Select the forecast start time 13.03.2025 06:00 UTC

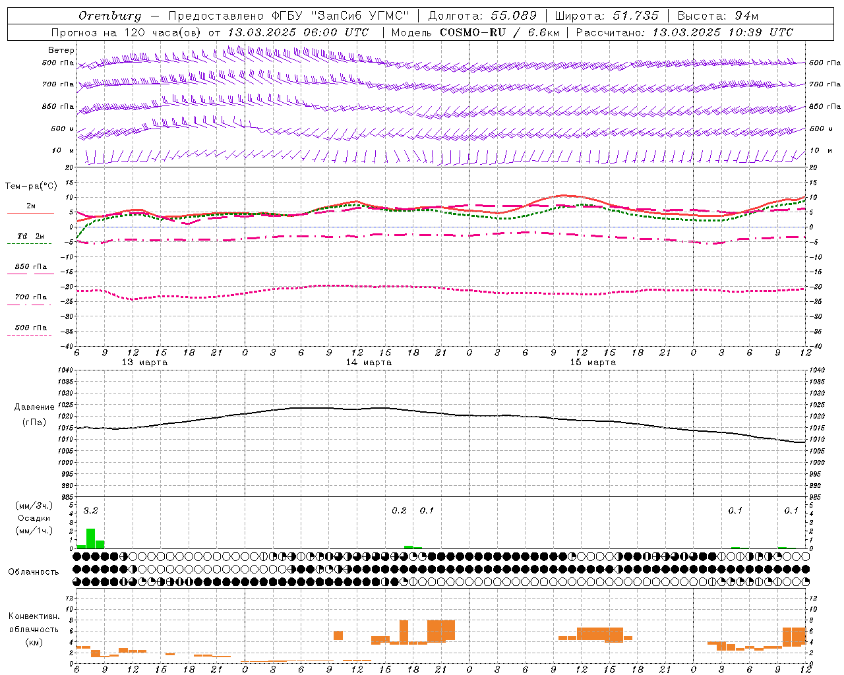coord(298,32)
